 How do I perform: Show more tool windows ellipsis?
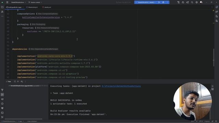2,16
